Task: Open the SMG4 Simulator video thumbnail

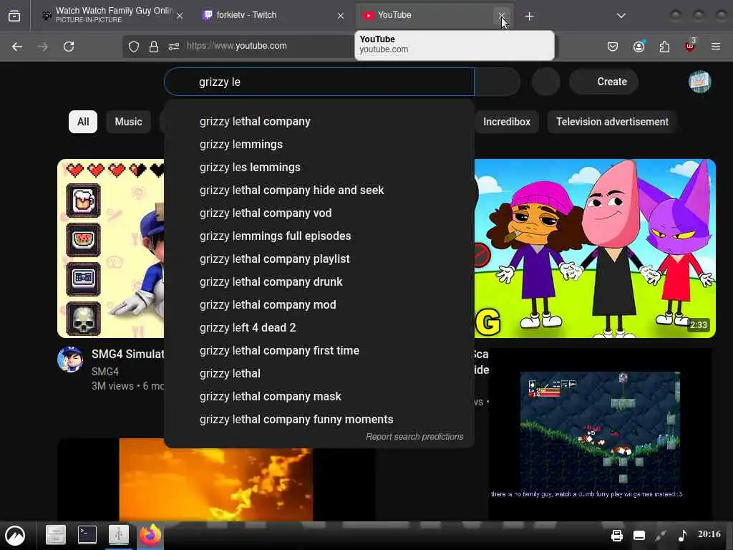Action: click(111, 249)
